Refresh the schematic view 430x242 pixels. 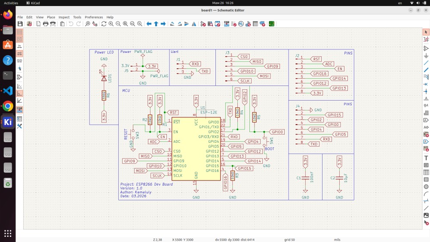point(104,24)
